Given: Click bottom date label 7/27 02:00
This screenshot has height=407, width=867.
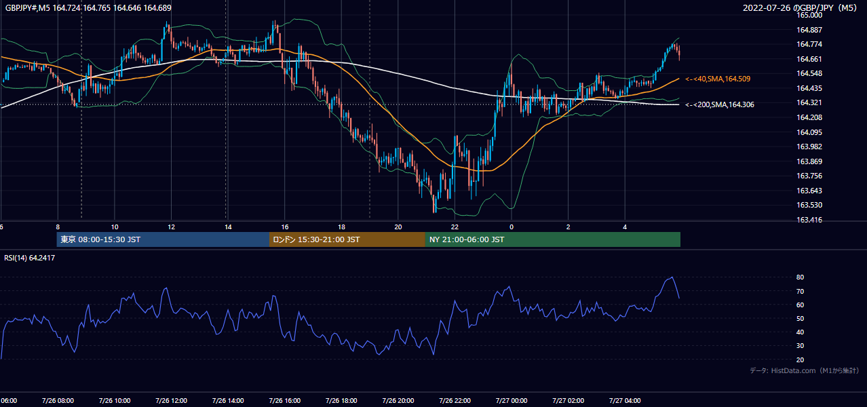Looking at the screenshot, I should (569, 400).
